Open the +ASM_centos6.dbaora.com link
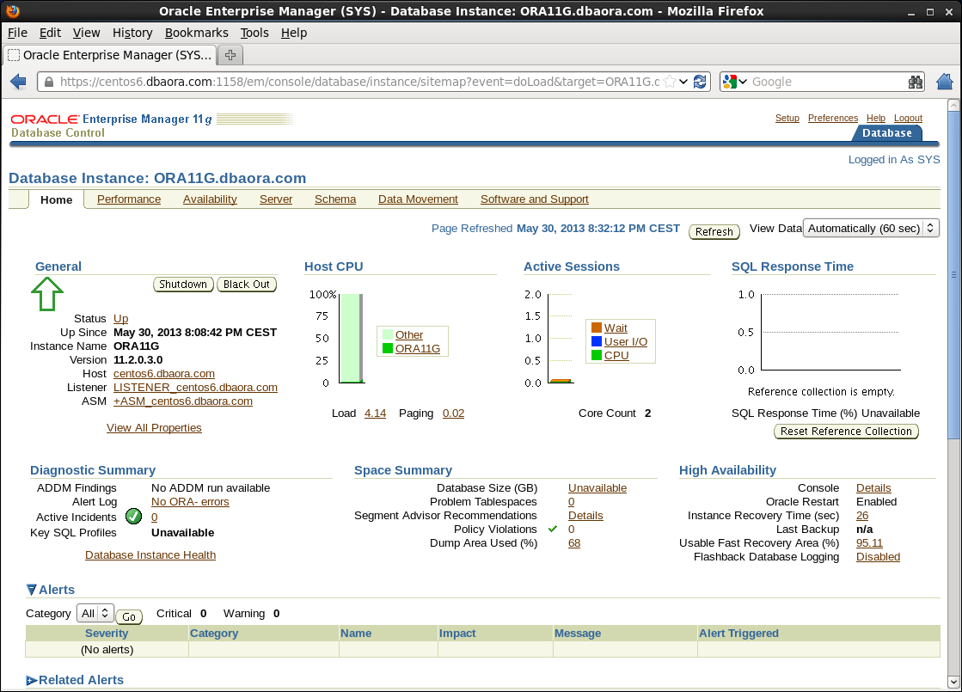 pos(183,401)
